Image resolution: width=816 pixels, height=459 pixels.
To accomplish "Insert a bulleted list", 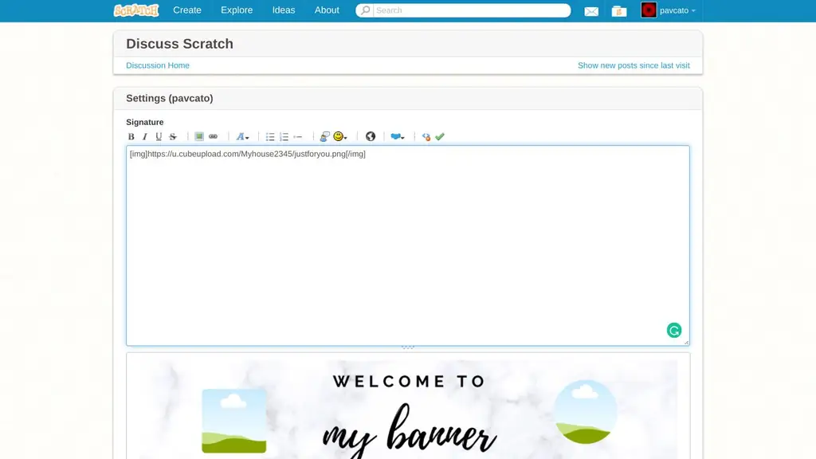I will click(x=270, y=136).
